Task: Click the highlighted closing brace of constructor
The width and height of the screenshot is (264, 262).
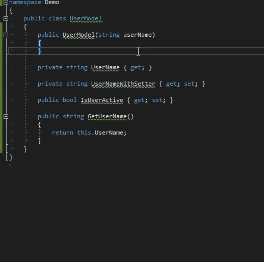Action: pos(39,51)
